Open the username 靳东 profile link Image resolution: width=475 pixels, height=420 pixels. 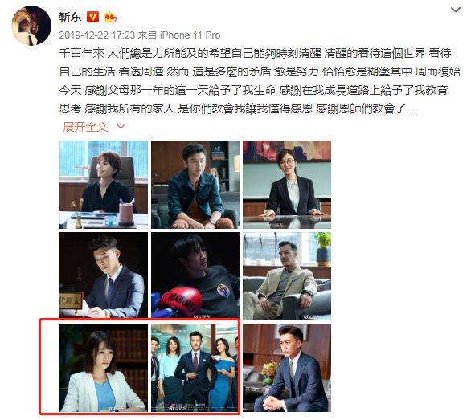click(70, 17)
